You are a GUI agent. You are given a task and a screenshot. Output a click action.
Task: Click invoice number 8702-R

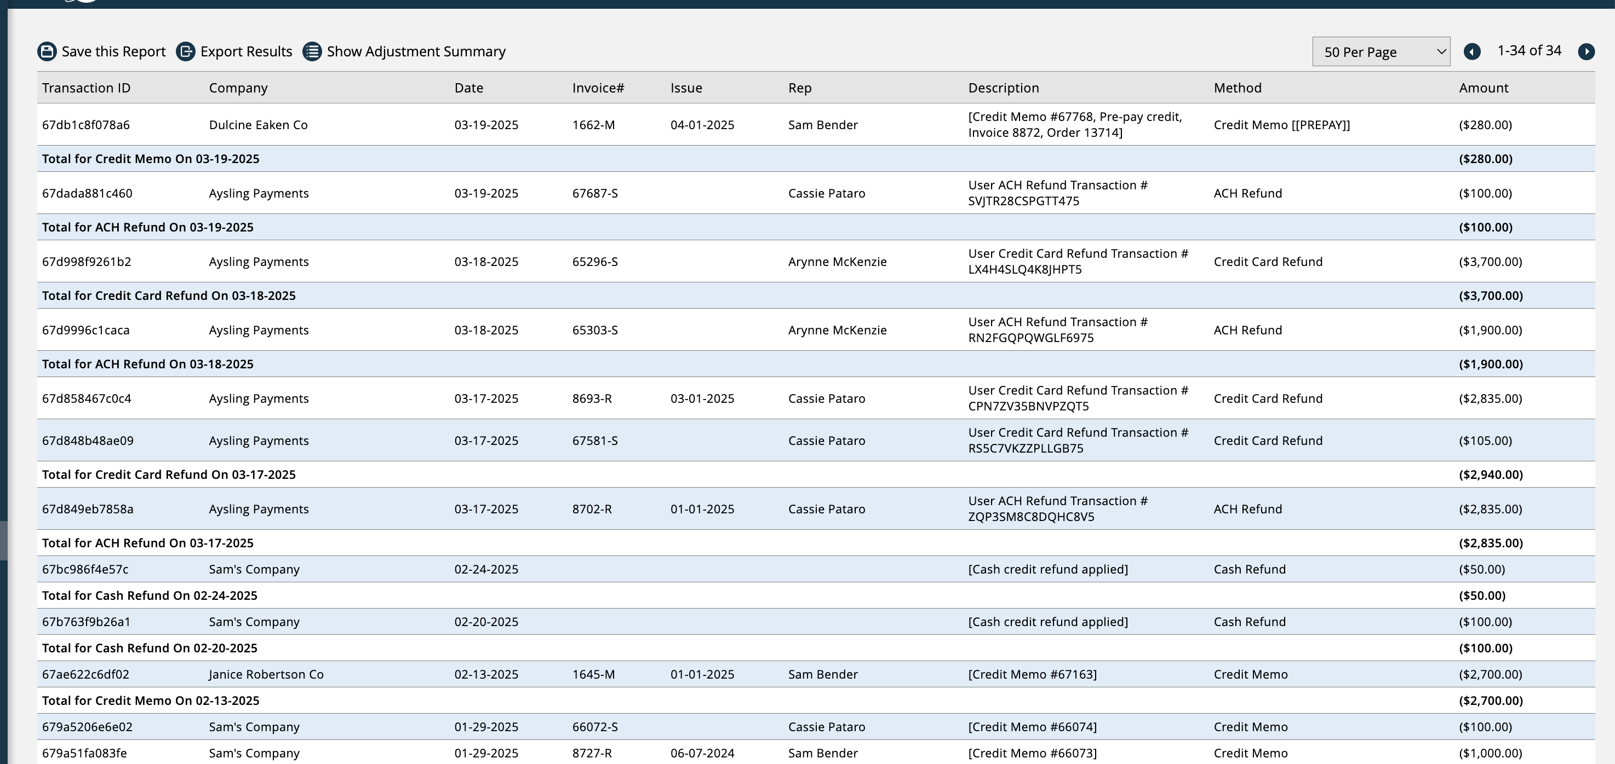[x=592, y=508]
